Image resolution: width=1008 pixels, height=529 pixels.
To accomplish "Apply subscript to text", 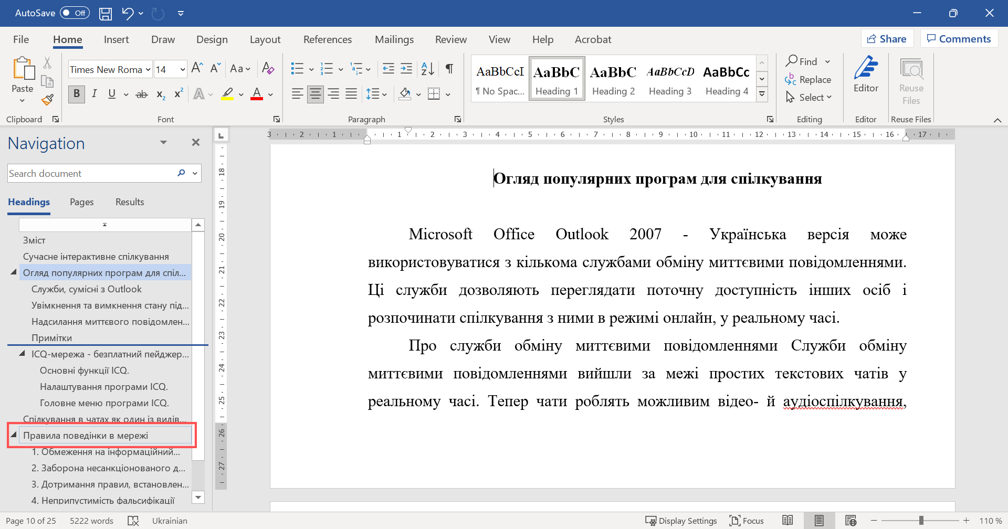I will click(160, 94).
